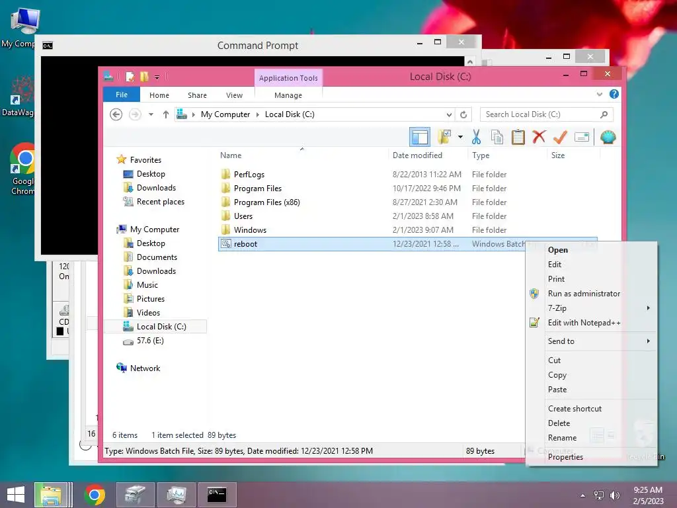Choose Create shortcut in context menu
The height and width of the screenshot is (508, 677).
point(592,409)
